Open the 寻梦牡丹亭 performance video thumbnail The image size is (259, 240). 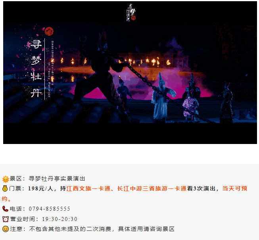130,73
